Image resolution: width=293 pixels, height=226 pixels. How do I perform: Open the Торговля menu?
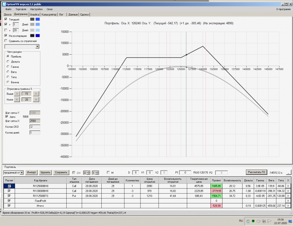coord(21,9)
